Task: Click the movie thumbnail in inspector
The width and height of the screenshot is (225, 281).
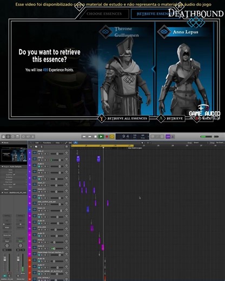Action: (x=14, y=155)
